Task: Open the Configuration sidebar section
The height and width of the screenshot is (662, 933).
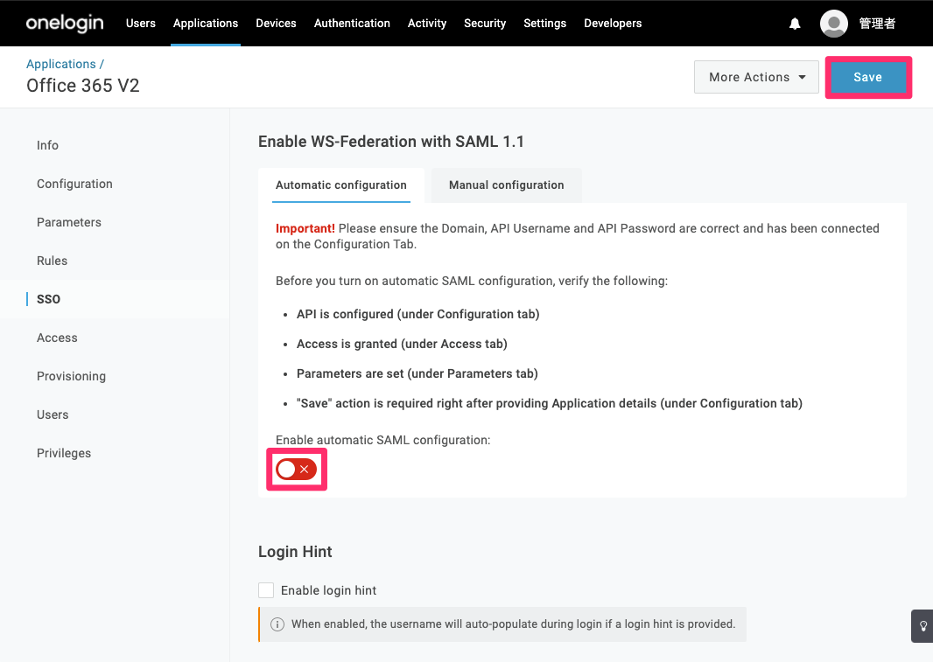Action: [74, 184]
